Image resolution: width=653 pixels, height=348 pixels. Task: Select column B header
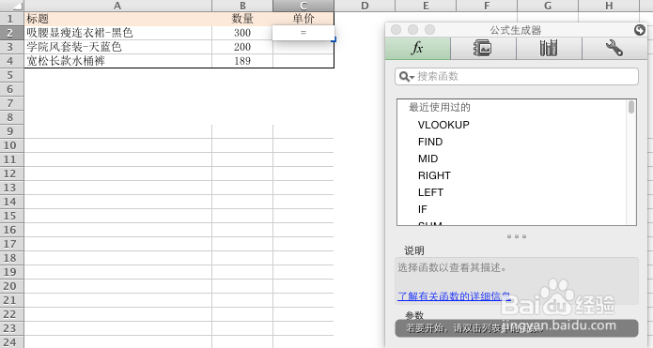(x=242, y=6)
